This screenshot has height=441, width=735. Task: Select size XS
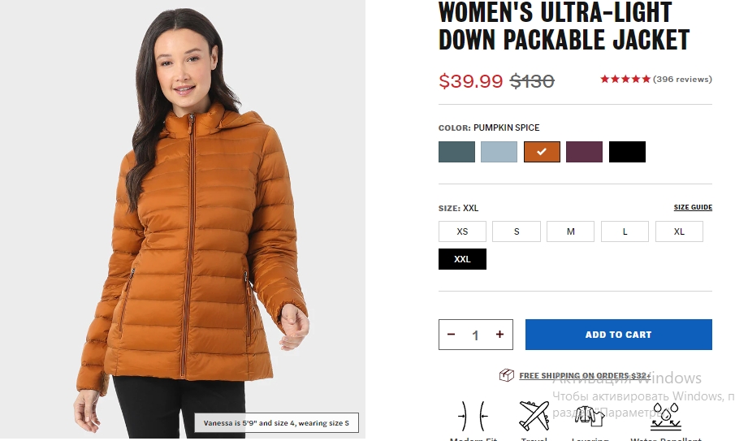point(462,231)
